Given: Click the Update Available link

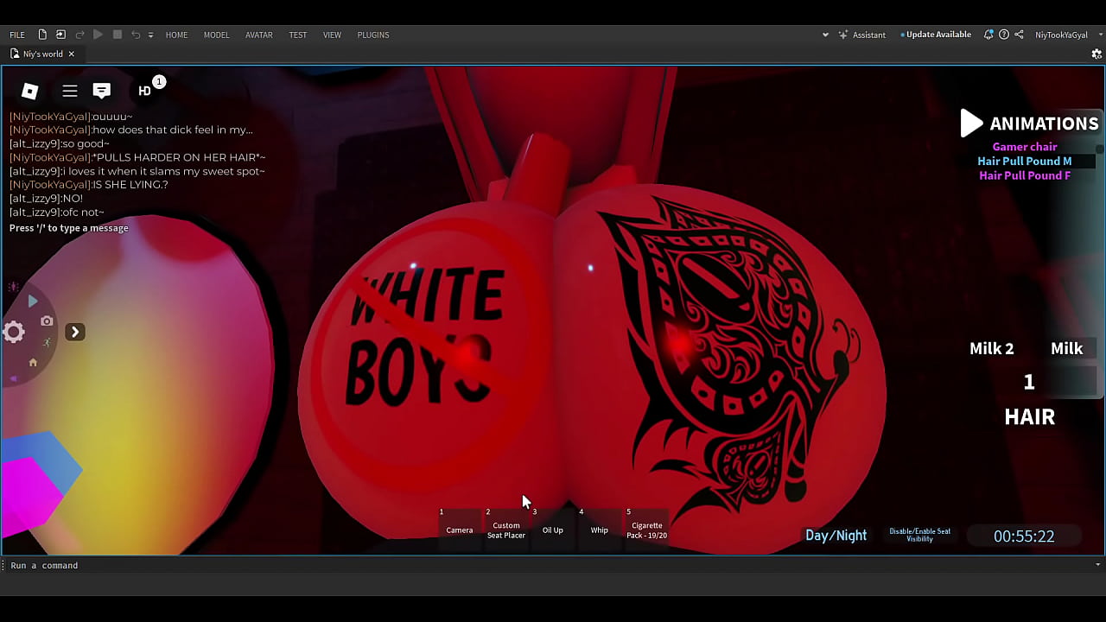Looking at the screenshot, I should pos(938,35).
